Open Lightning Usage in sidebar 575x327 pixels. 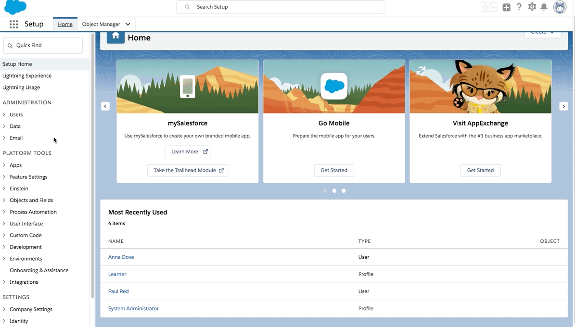pos(21,87)
